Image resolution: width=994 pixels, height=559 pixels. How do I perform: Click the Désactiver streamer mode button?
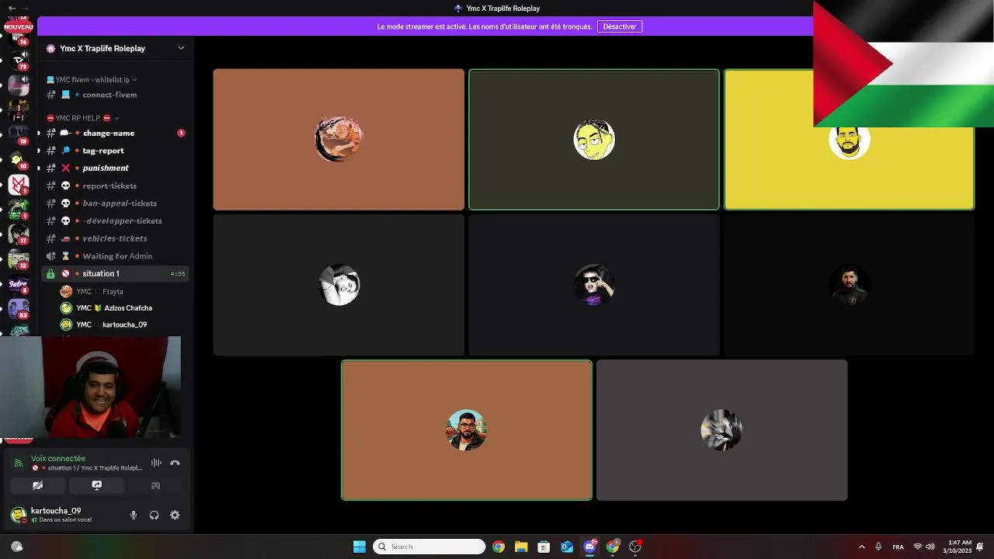pyautogui.click(x=620, y=26)
